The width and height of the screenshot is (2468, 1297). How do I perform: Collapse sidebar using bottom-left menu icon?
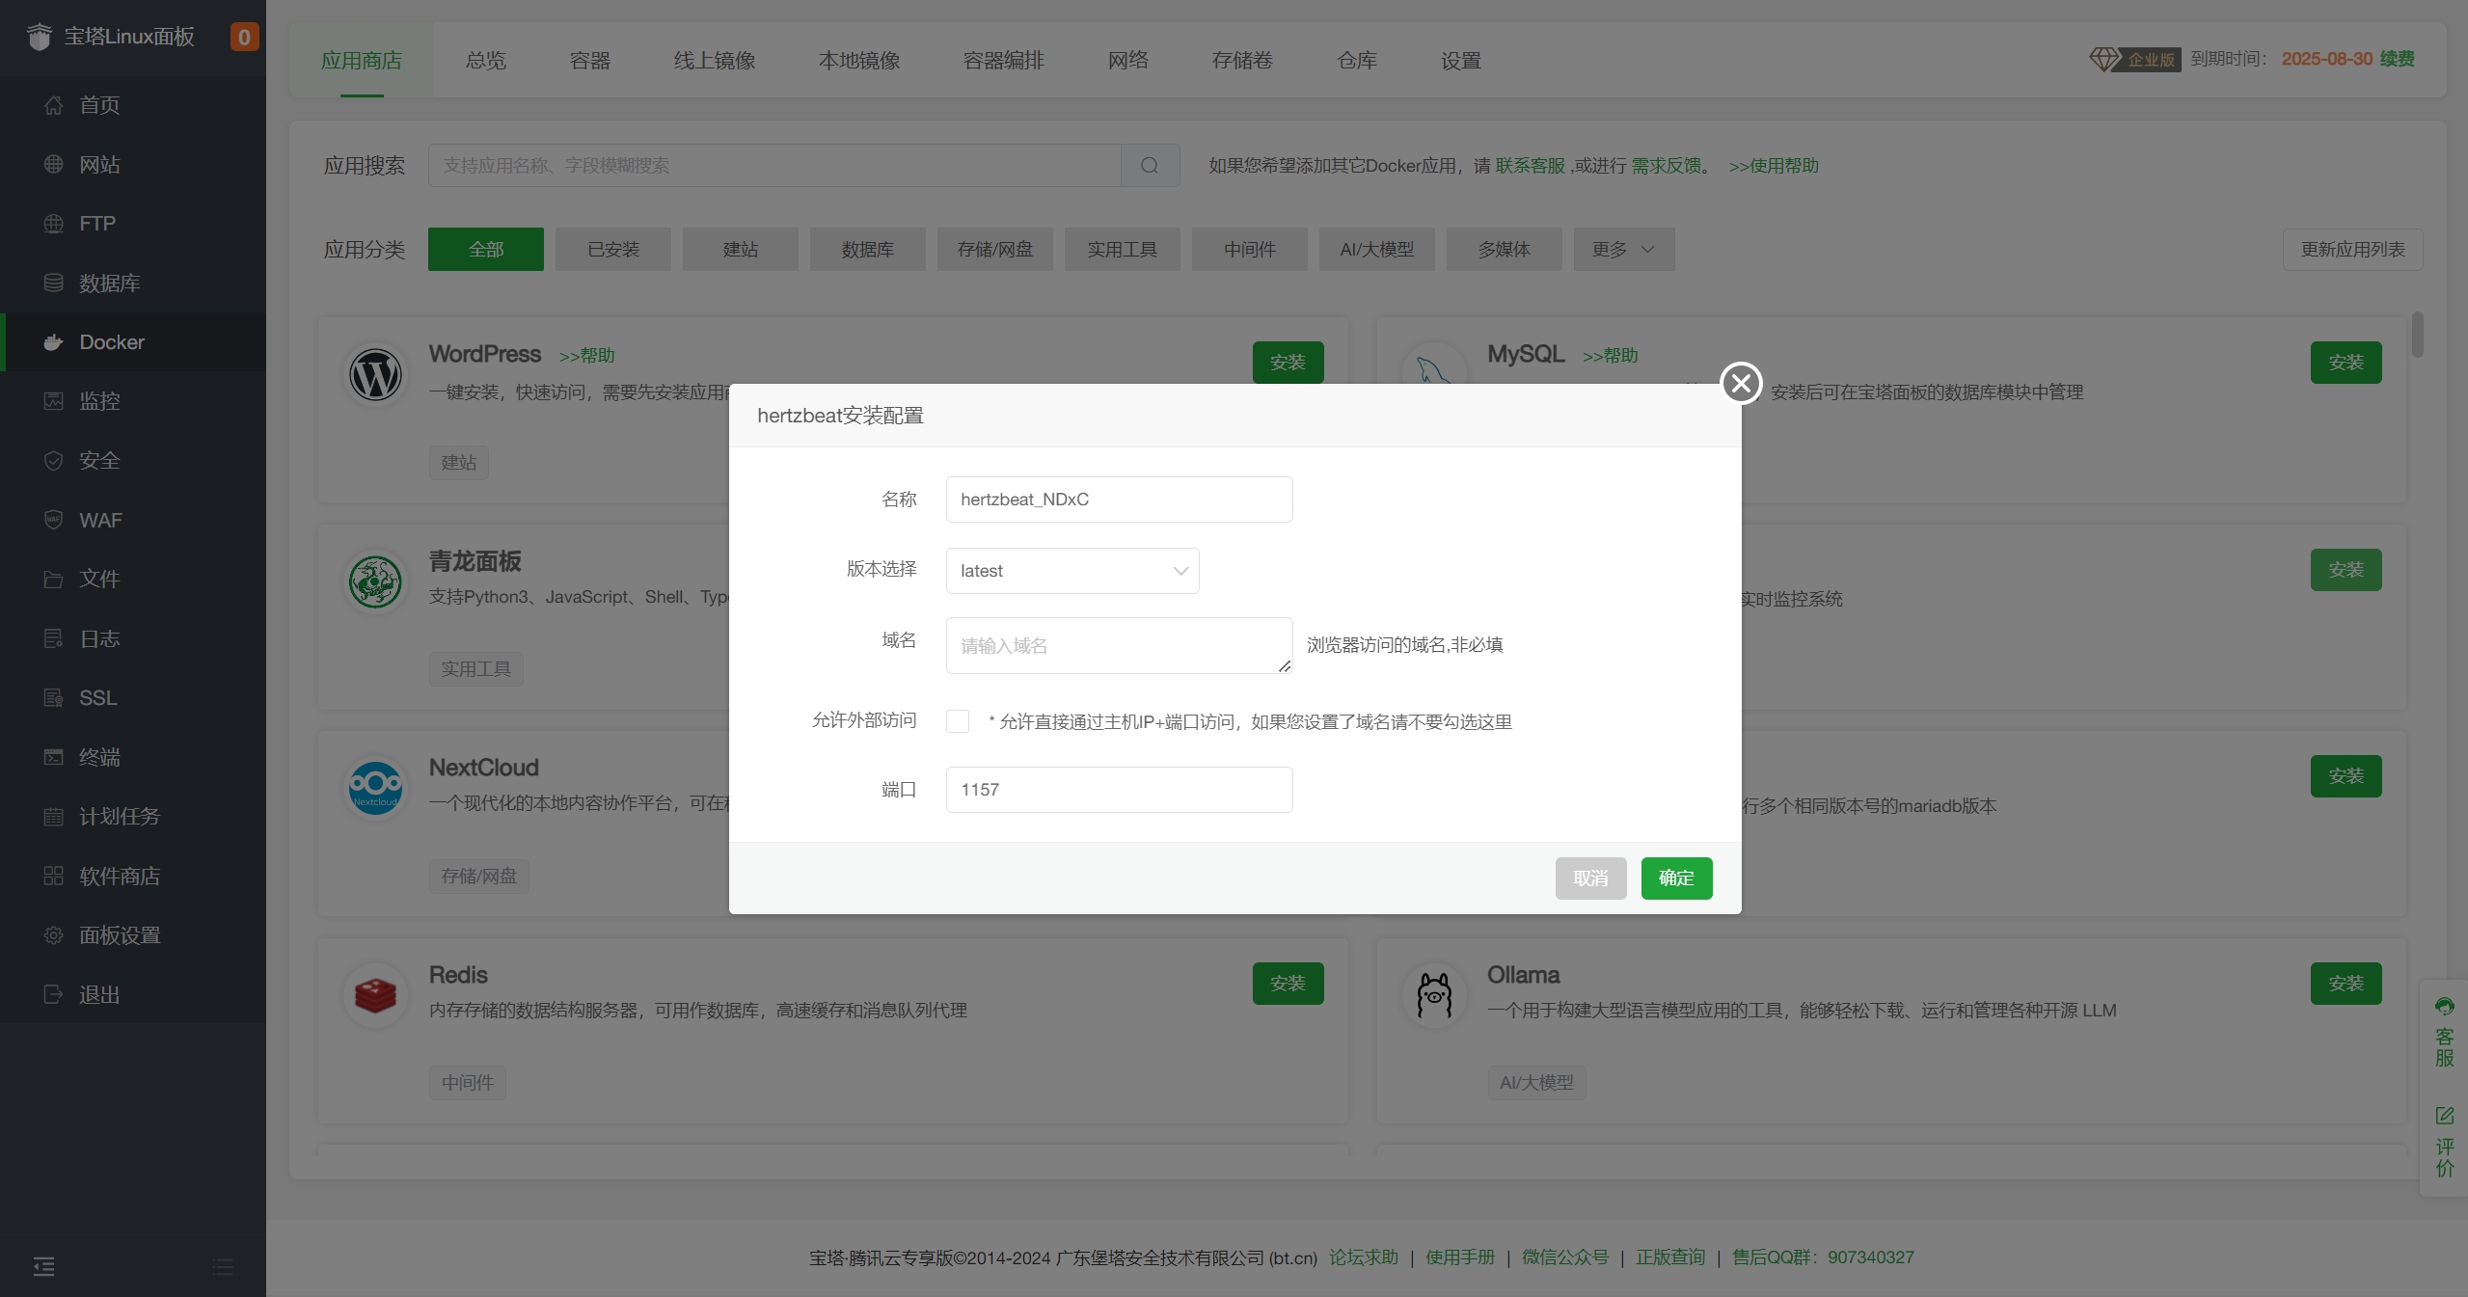click(44, 1266)
